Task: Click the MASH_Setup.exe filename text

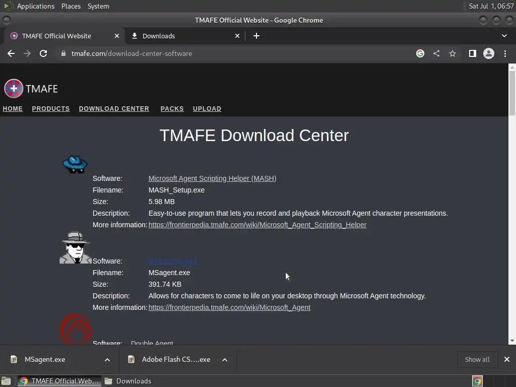Action: point(176,190)
